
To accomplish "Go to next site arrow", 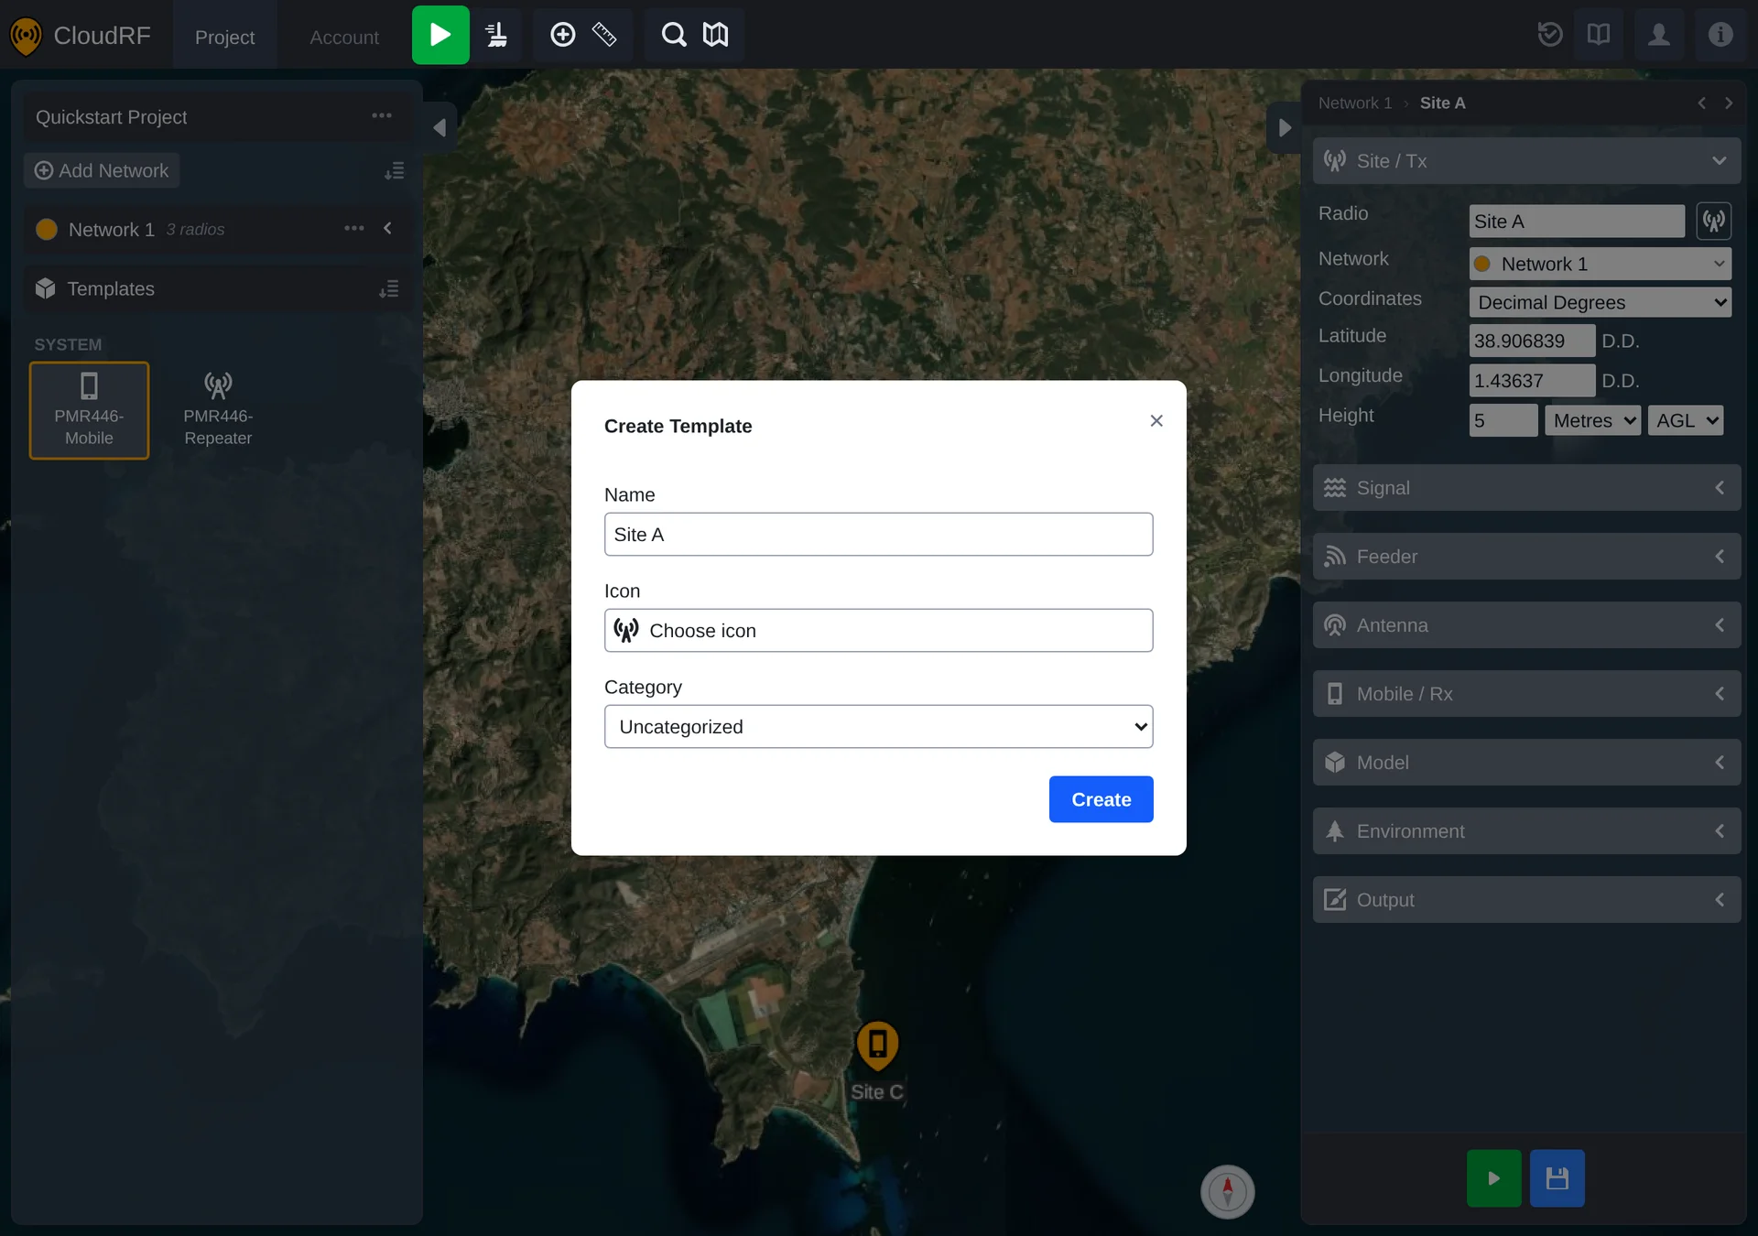I will click(1729, 103).
